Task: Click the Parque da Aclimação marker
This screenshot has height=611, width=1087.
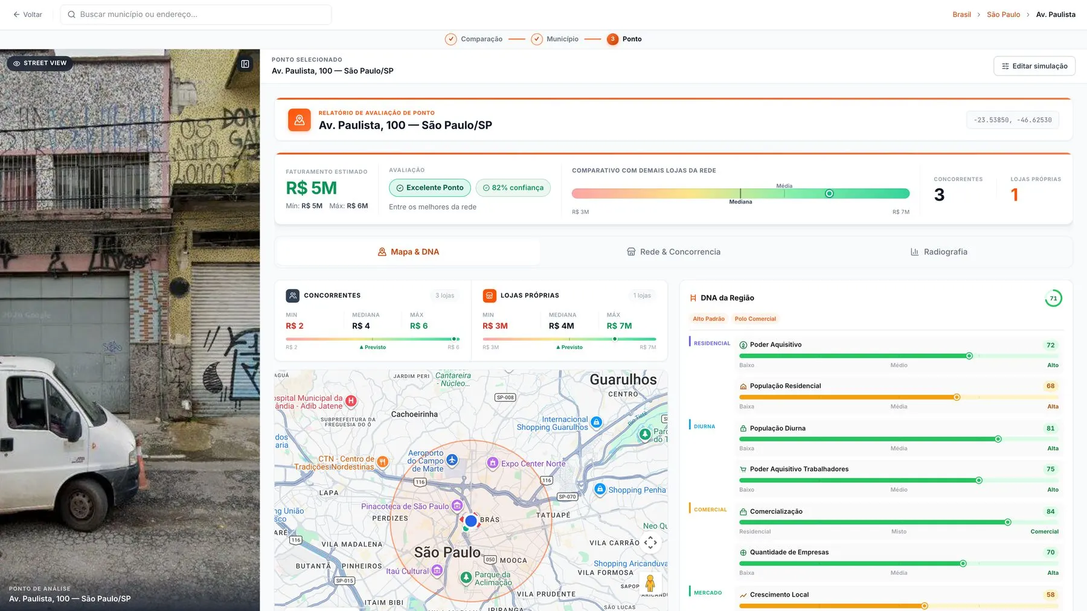Action: [466, 578]
